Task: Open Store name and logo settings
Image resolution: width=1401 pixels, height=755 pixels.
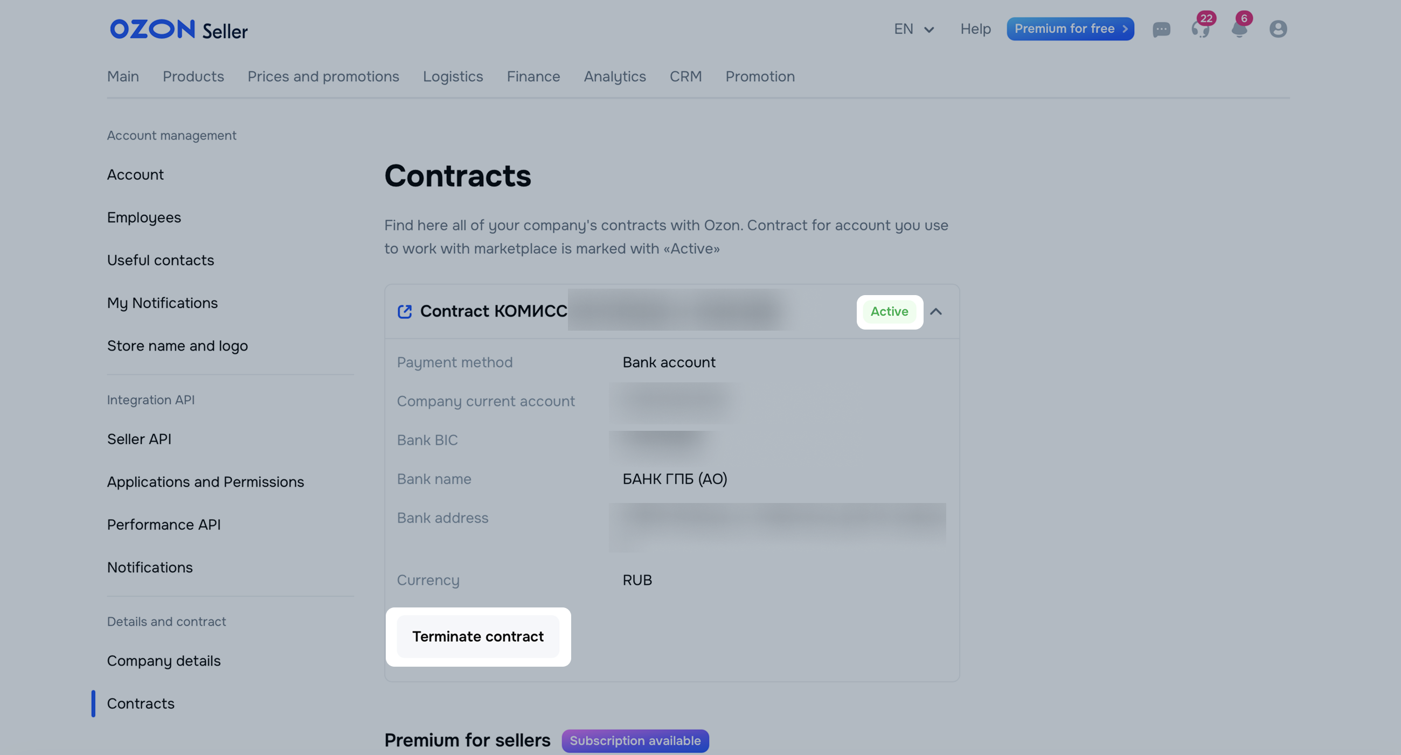Action: coord(177,346)
